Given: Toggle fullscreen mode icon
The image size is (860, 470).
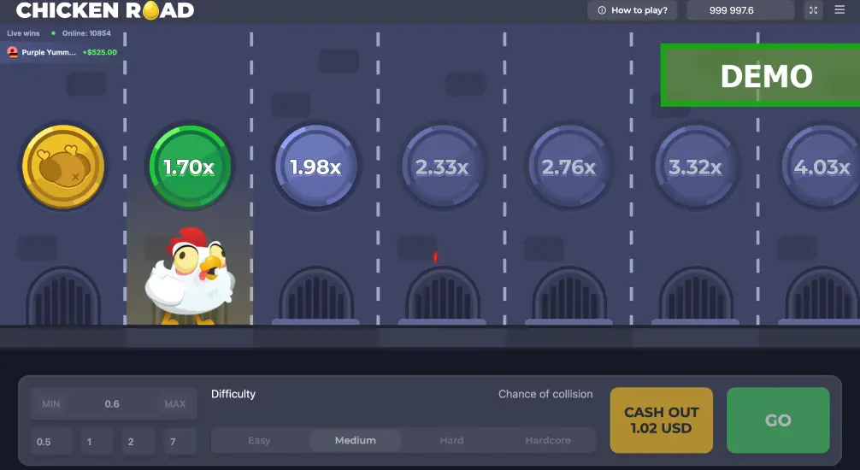Looking at the screenshot, I should click(x=813, y=10).
